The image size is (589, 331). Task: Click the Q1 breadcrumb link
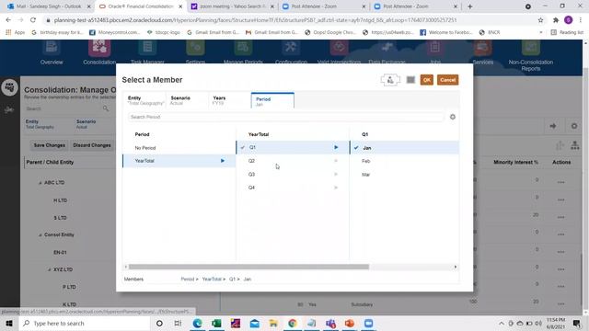[232, 280]
